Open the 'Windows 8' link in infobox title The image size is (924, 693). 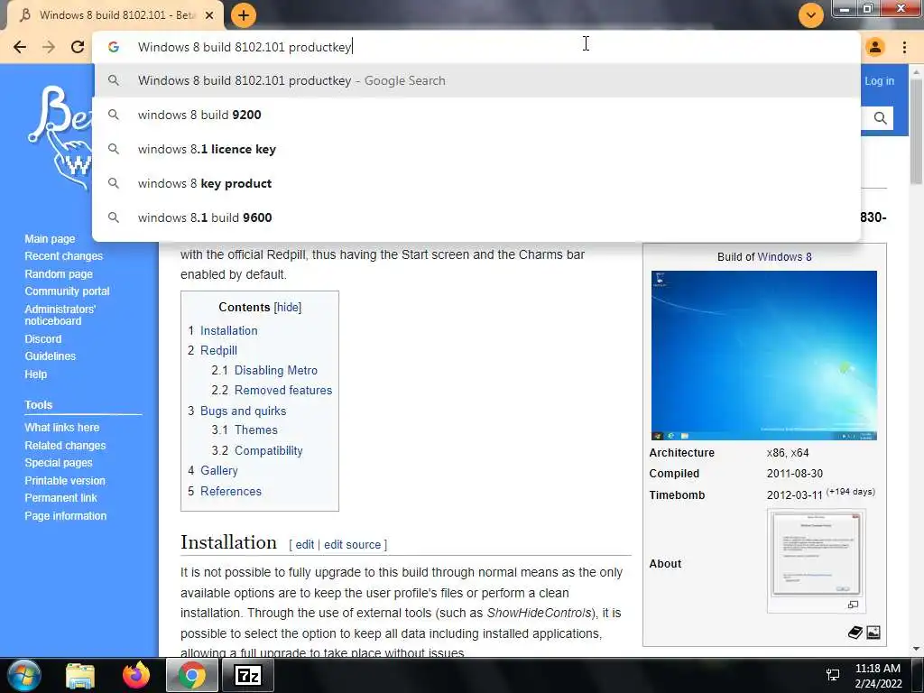[x=785, y=257]
